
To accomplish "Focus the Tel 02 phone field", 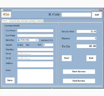I will [x=35, y=58].
